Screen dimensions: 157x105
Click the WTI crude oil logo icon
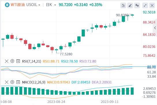7,5
